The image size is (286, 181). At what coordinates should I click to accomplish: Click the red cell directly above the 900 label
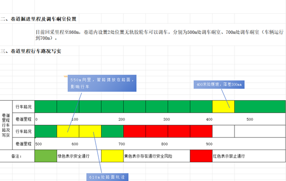[x=201, y=131]
